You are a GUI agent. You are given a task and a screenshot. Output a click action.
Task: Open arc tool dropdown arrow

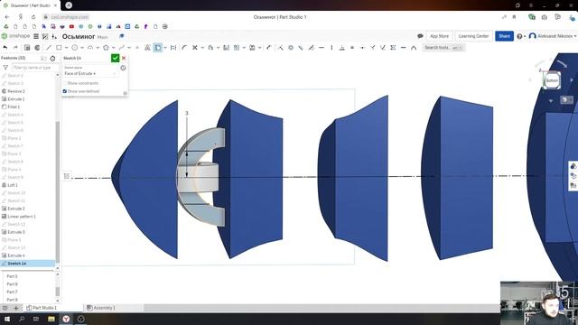click(98, 48)
